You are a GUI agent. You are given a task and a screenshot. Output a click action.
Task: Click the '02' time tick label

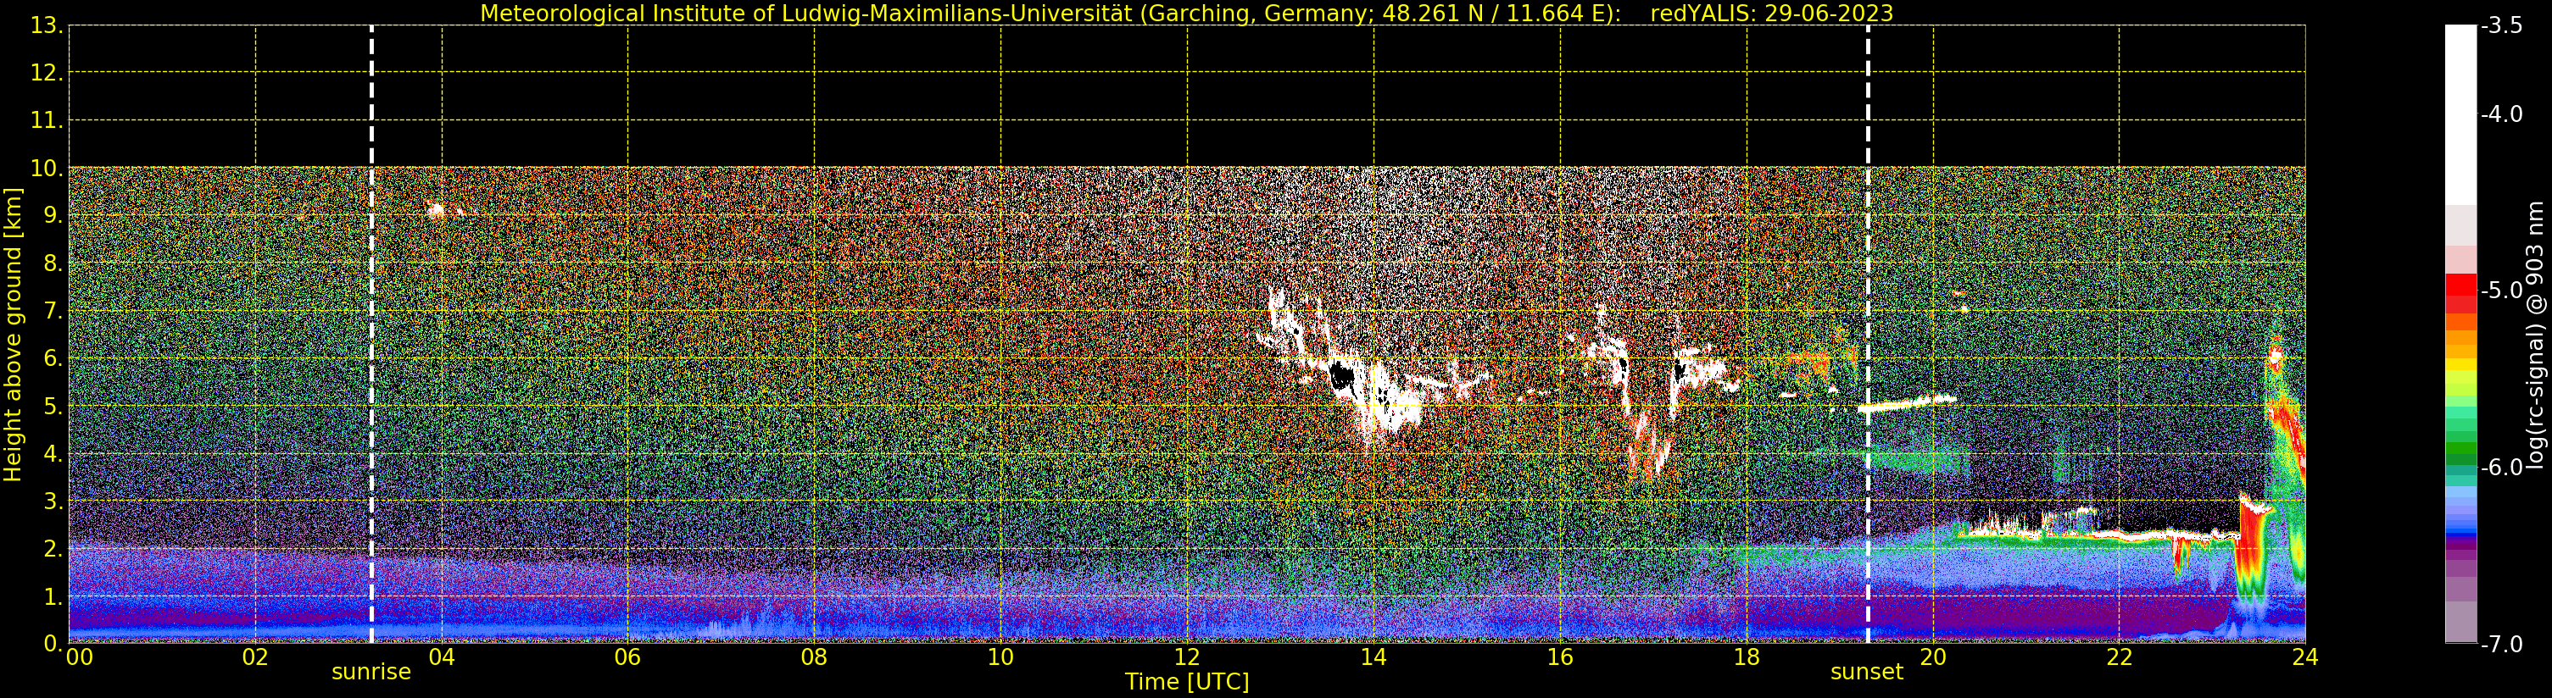255,657
